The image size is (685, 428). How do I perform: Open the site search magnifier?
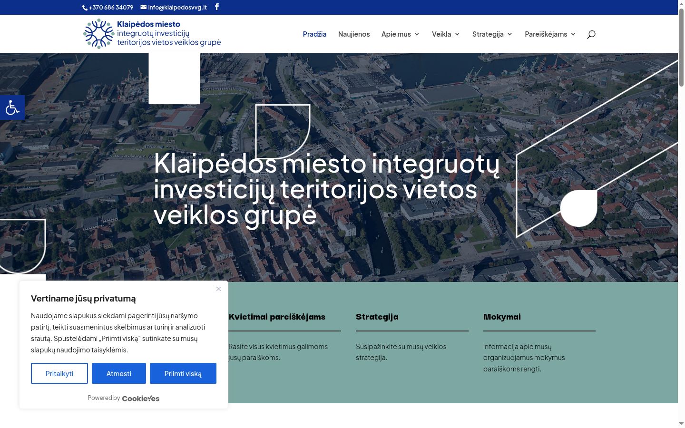pos(591,34)
